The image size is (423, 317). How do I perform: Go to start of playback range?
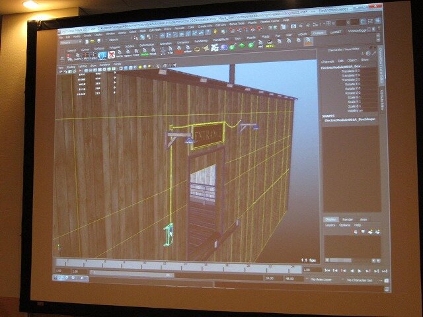point(327,270)
